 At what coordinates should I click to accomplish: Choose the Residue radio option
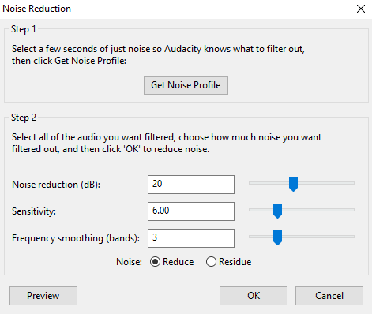(x=211, y=262)
